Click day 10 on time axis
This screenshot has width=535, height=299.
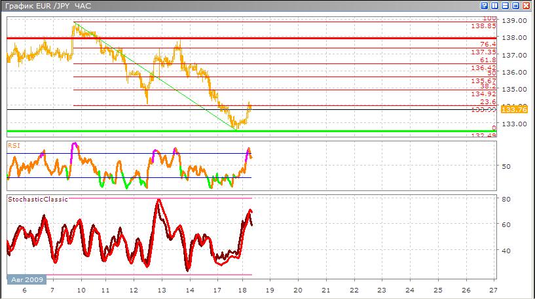point(81,289)
